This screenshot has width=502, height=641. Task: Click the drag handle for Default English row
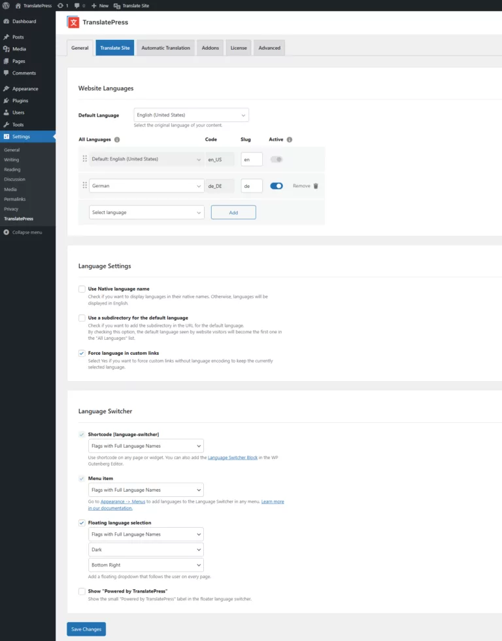tap(84, 158)
